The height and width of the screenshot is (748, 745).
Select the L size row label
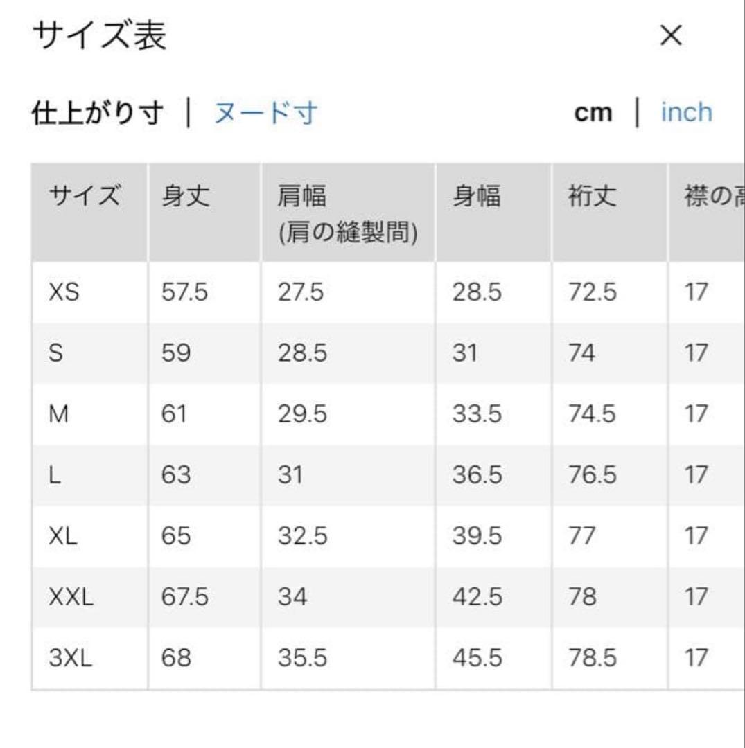tap(55, 475)
